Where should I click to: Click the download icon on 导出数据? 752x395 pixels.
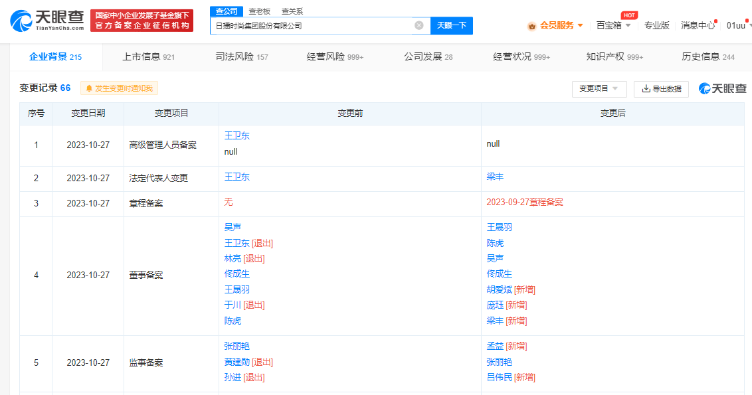(646, 89)
